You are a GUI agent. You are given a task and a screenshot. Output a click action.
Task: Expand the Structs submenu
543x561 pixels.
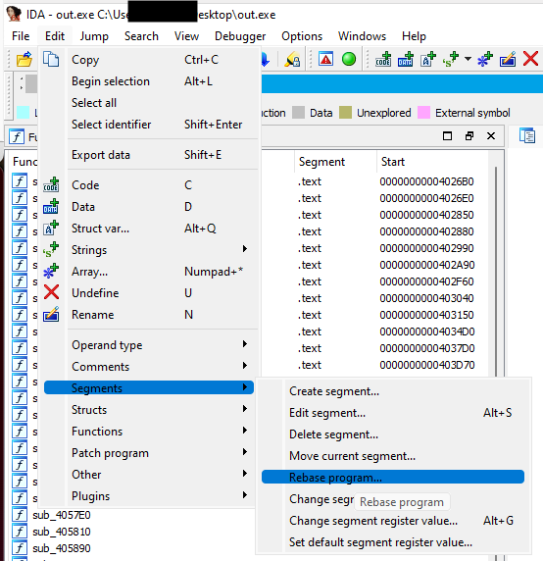[x=149, y=410]
